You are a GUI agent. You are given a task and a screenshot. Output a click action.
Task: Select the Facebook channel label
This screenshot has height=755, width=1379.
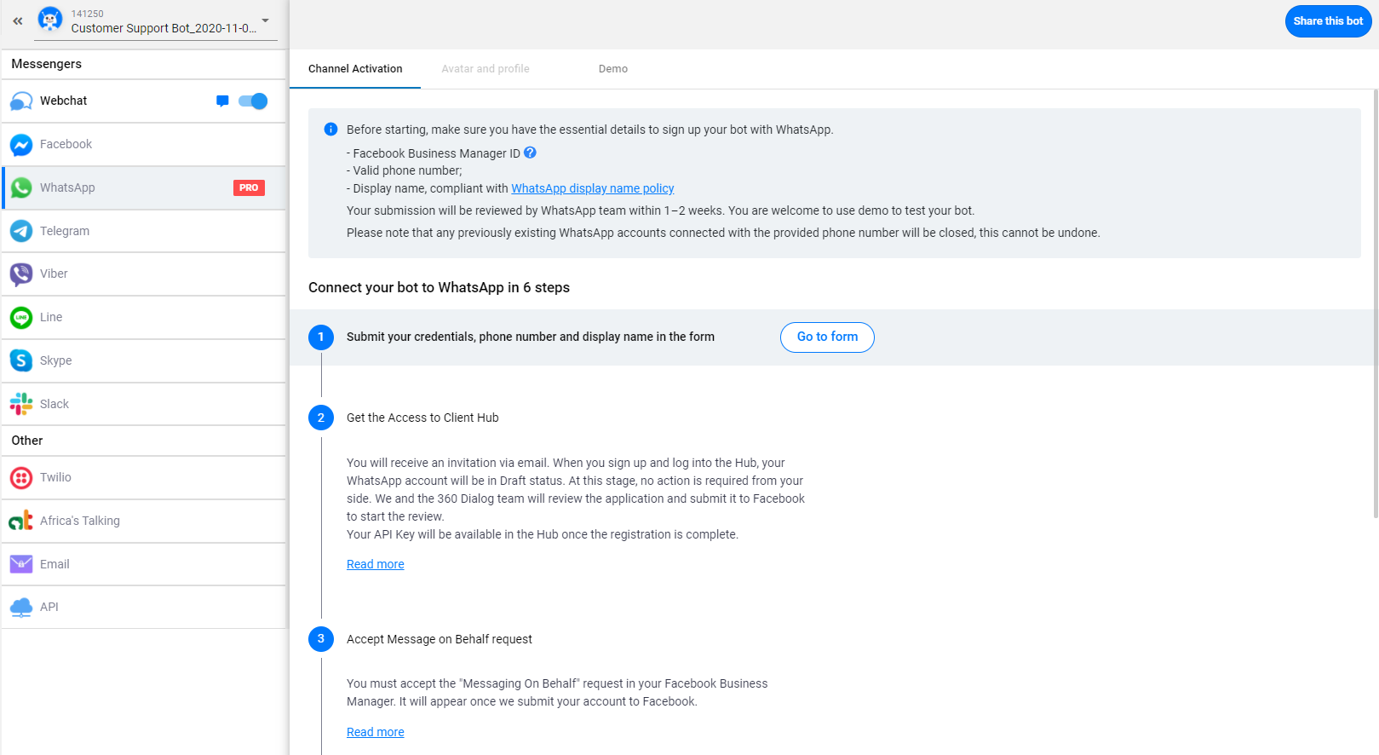(x=66, y=144)
